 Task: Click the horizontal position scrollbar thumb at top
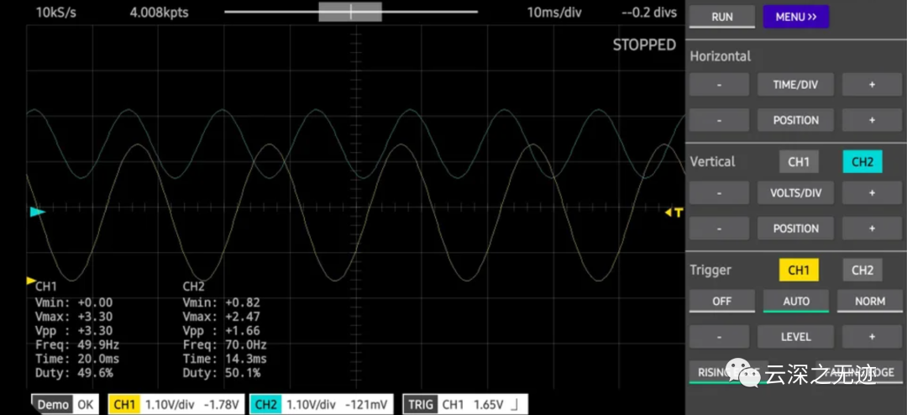[350, 12]
